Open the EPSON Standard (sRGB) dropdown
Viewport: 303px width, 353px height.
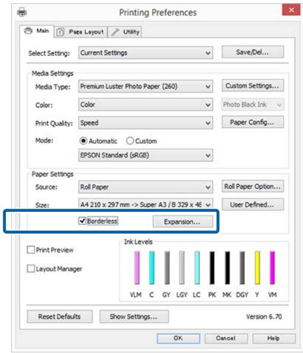145,156
